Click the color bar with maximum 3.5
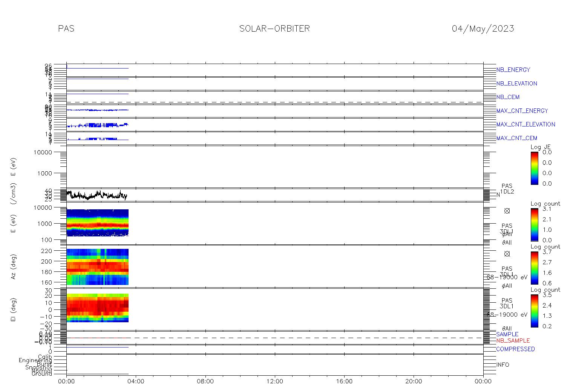 (x=535, y=311)
